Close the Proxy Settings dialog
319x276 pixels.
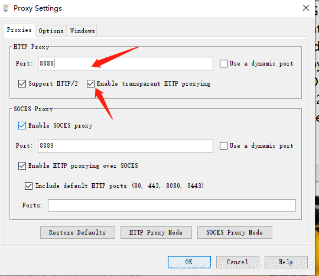click(x=306, y=8)
